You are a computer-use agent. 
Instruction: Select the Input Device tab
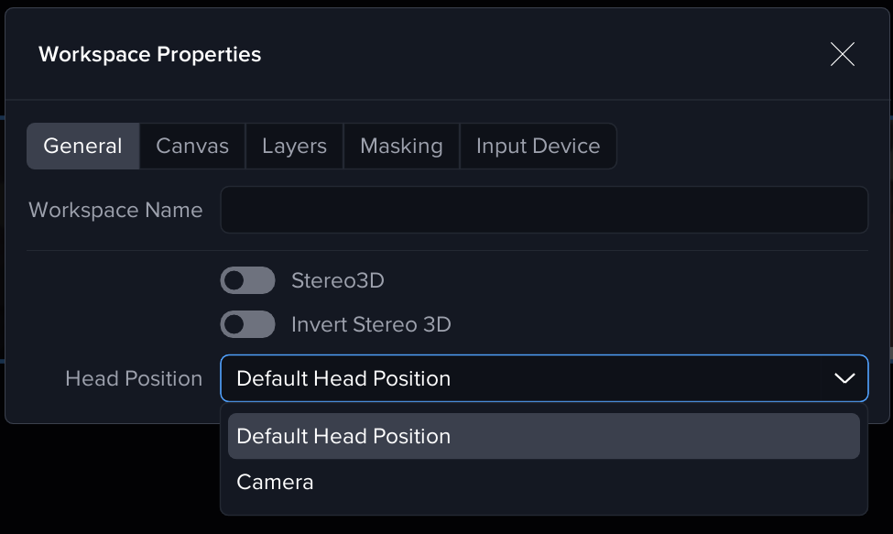click(538, 147)
